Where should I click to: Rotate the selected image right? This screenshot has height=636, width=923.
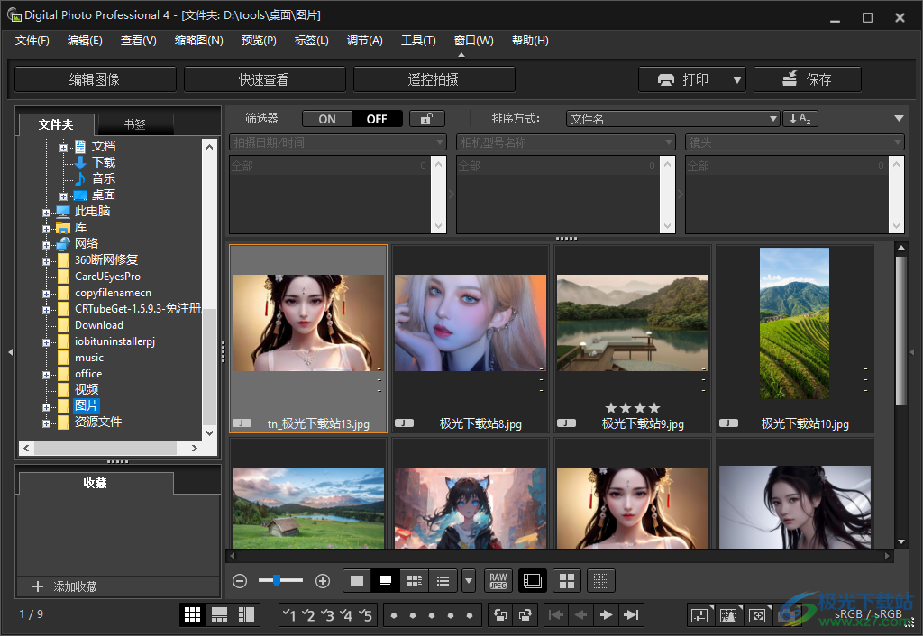tap(525, 614)
